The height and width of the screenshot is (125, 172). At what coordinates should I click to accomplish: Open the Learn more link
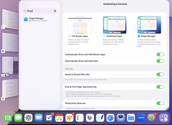pyautogui.click(x=158, y=44)
